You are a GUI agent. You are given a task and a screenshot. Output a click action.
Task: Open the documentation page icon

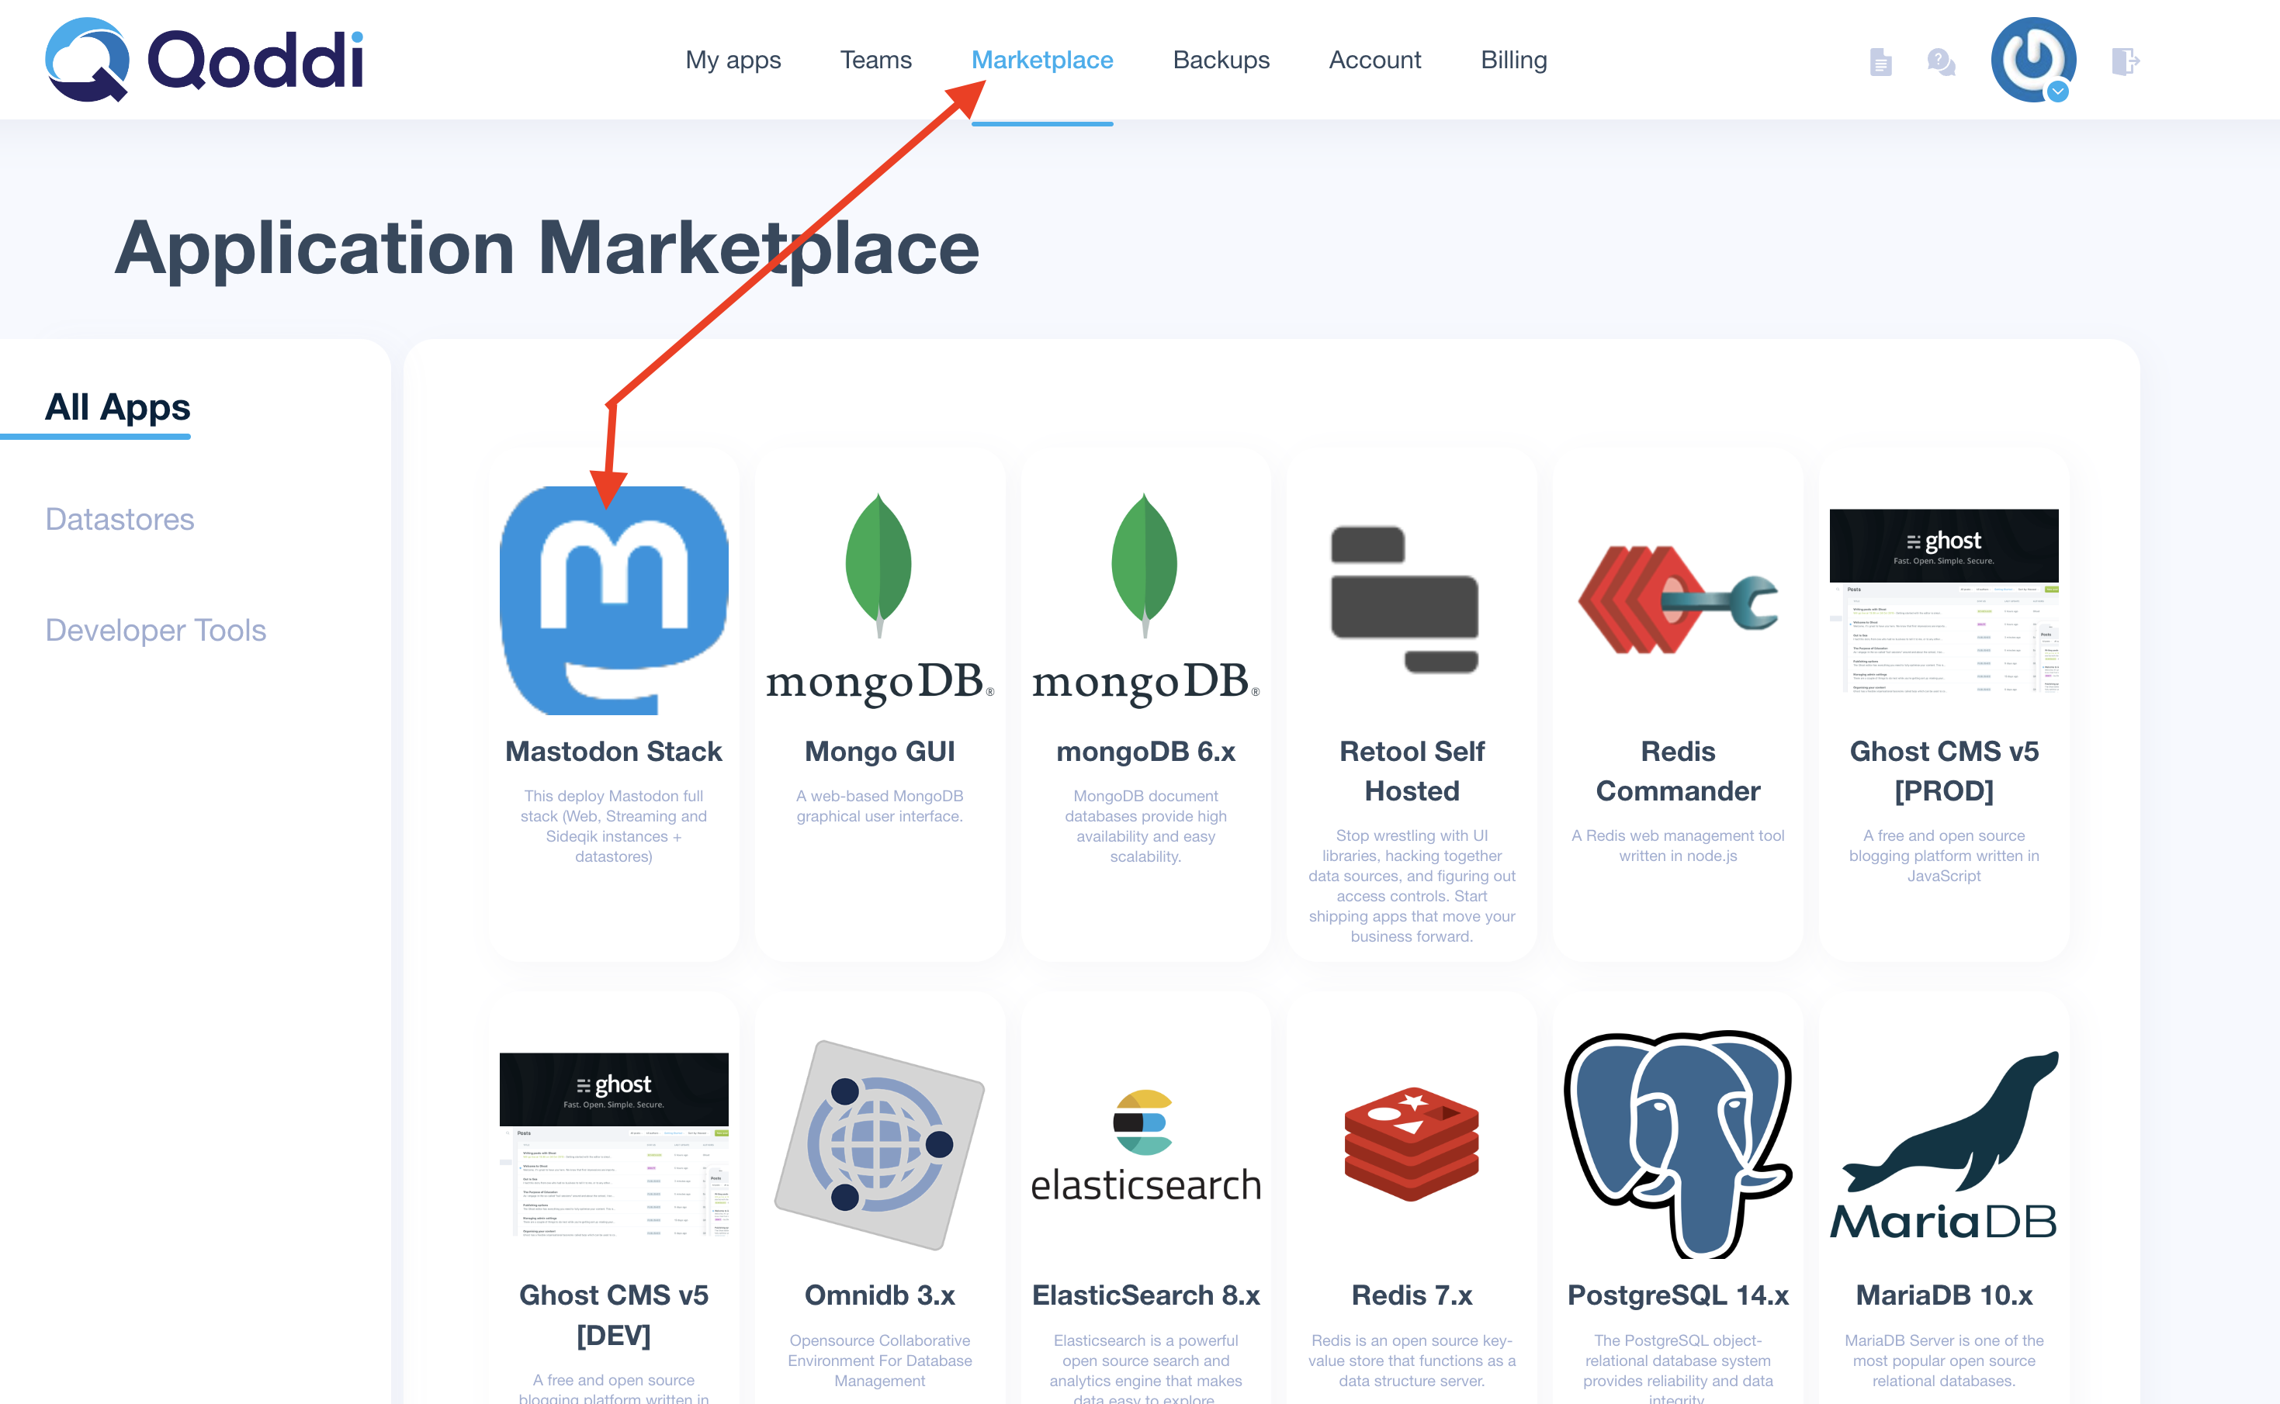[1880, 62]
